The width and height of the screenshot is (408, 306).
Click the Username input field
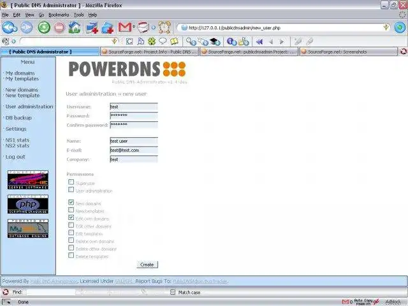click(134, 106)
